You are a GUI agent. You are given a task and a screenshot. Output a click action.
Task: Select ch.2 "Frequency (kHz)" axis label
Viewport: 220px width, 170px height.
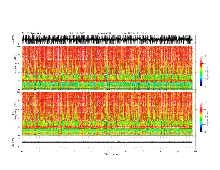point(16,111)
